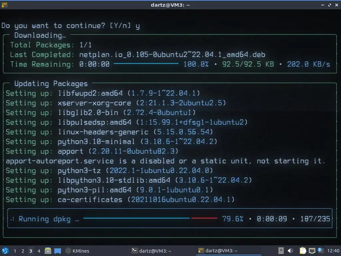Click the removable media eject tray icon
This screenshot has height=256, width=341.
tap(281, 251)
